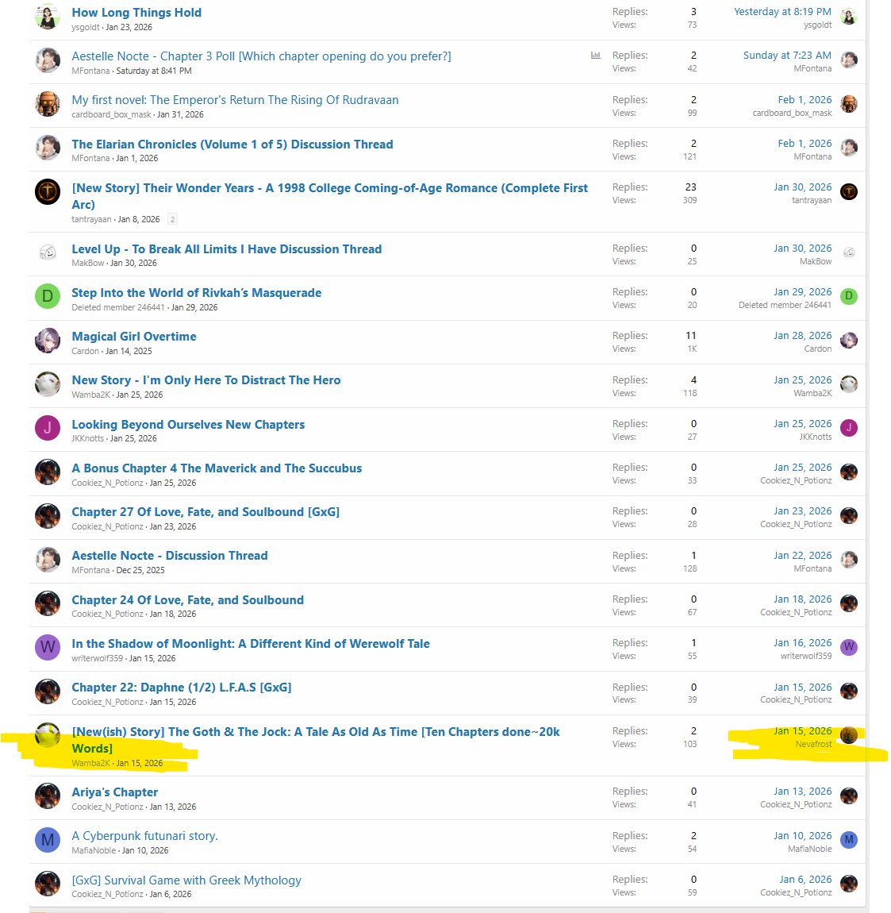Open the "Ariya's Chapter" thread
Image resolution: width=891 pixels, height=913 pixels.
(x=115, y=792)
